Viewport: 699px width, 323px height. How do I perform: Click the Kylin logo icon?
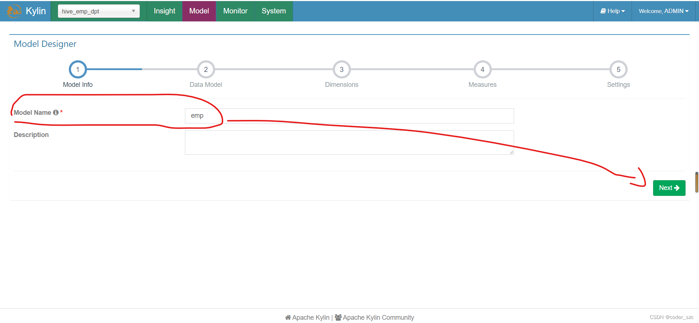click(14, 11)
